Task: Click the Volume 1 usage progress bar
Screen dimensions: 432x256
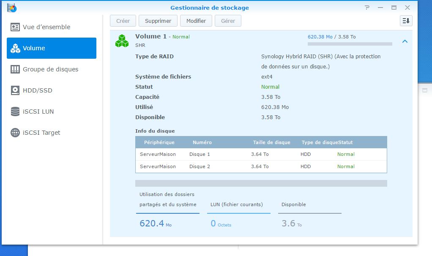Action: tap(350, 44)
